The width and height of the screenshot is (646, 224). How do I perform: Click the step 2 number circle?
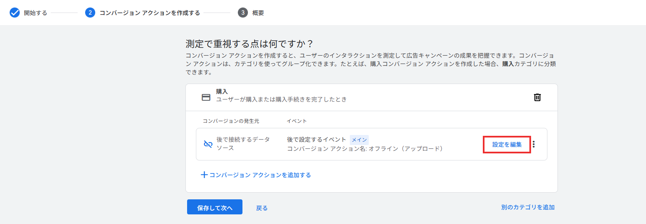90,13
